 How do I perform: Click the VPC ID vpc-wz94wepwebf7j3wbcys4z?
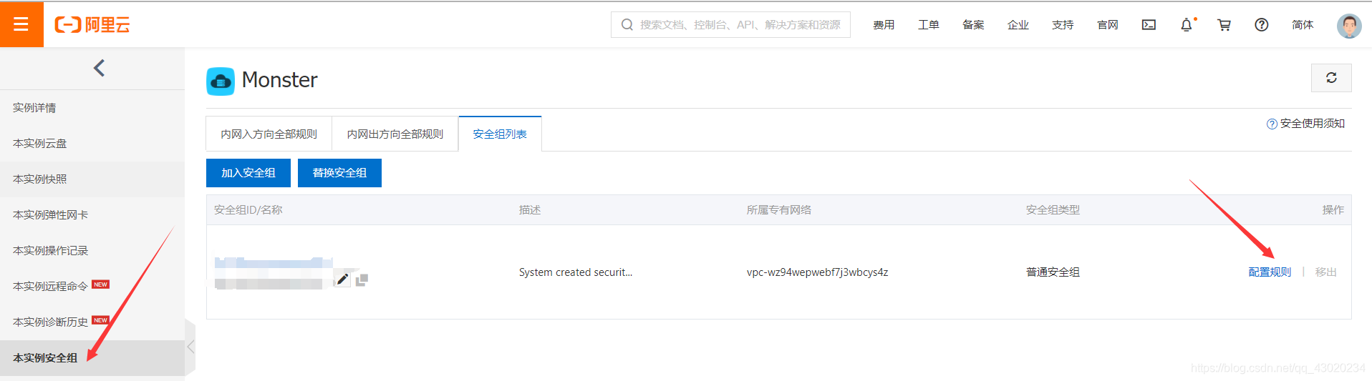coord(817,272)
